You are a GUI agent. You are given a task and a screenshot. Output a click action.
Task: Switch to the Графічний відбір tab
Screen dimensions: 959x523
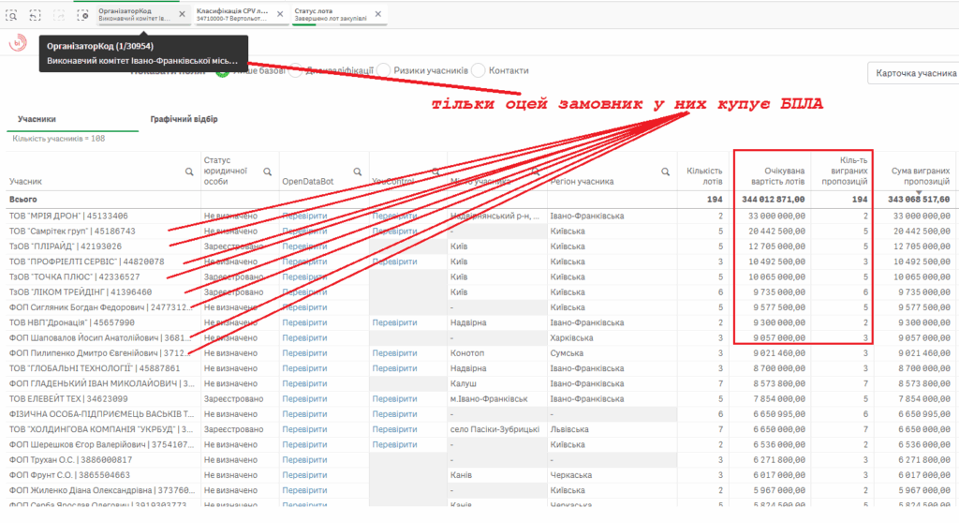point(184,119)
